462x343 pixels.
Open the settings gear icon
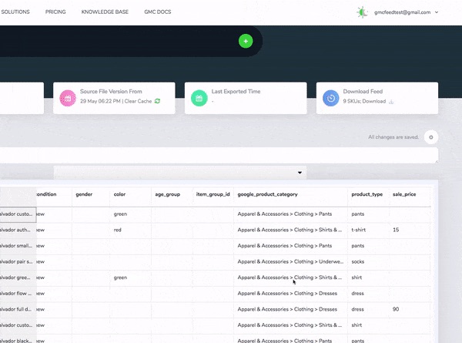pyautogui.click(x=431, y=136)
